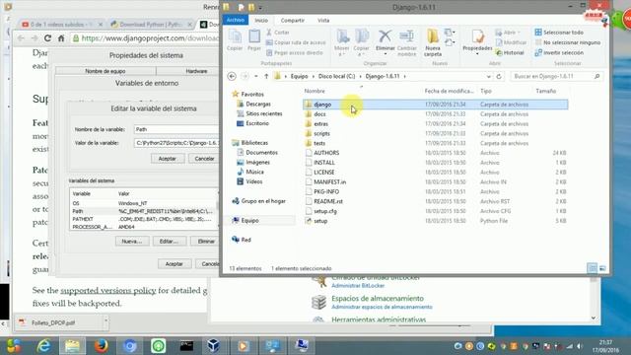Refresh the Explorer address bar
This screenshot has width=631, height=355.
pos(499,76)
